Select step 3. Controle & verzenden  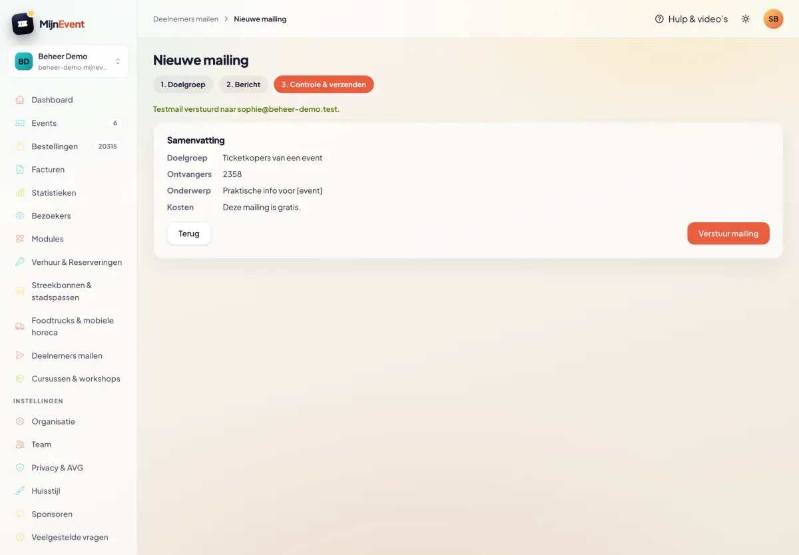[324, 85]
